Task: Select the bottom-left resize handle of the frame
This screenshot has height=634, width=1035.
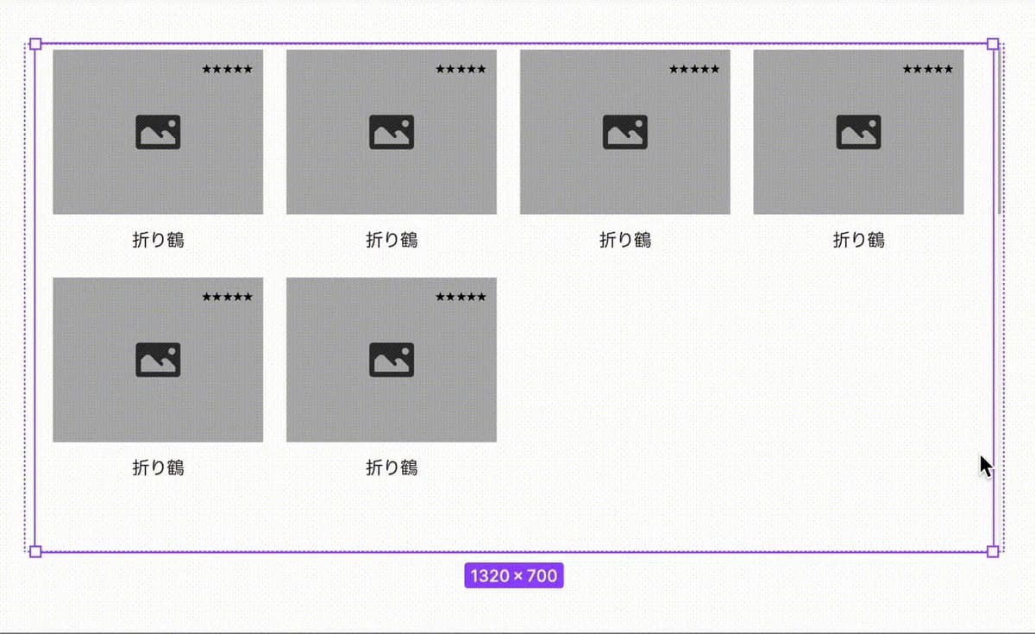Action: coord(35,551)
